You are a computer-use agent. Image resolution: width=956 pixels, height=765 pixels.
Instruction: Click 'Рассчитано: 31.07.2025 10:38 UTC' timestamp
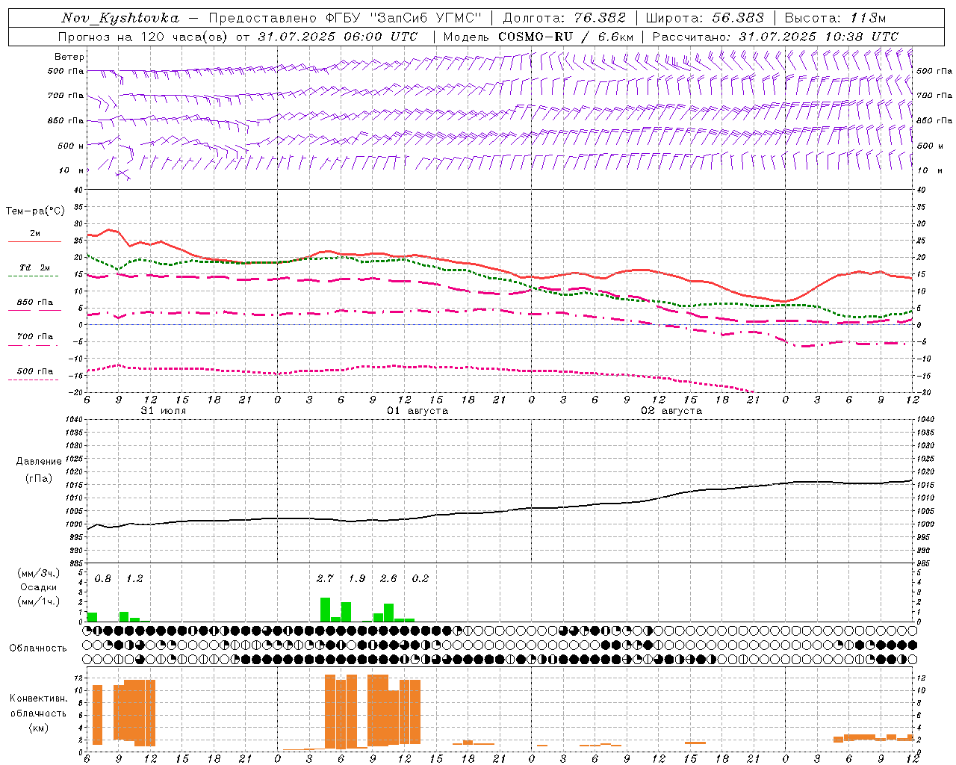[775, 37]
